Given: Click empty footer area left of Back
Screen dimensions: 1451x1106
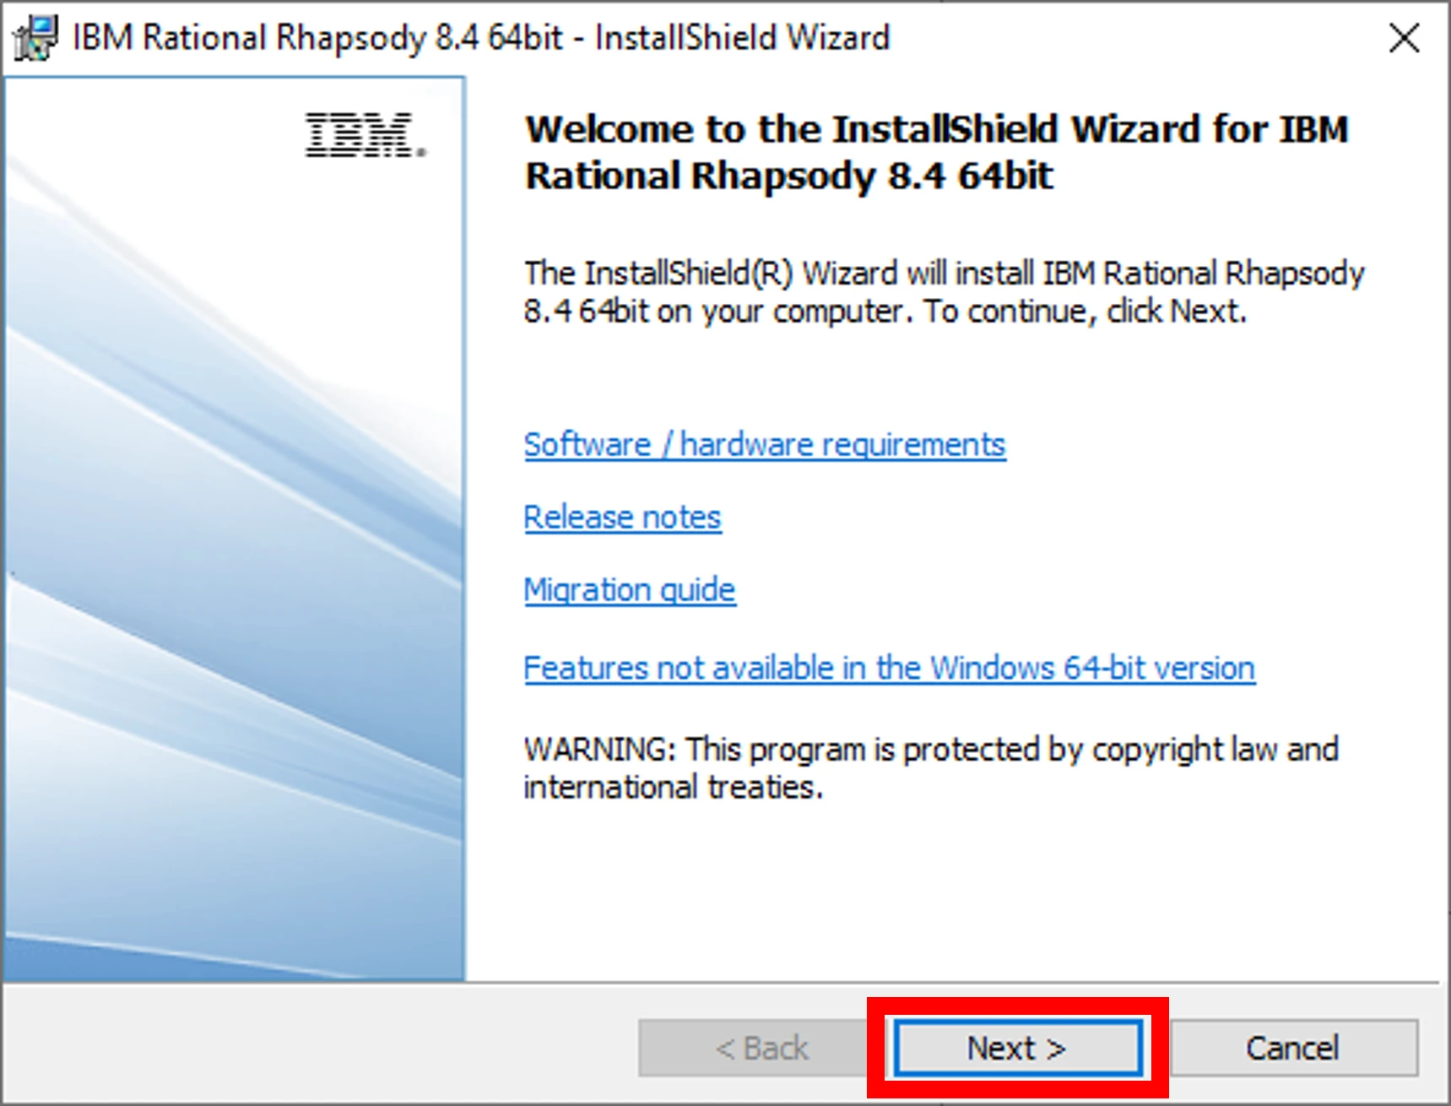Looking at the screenshot, I should 321,1047.
